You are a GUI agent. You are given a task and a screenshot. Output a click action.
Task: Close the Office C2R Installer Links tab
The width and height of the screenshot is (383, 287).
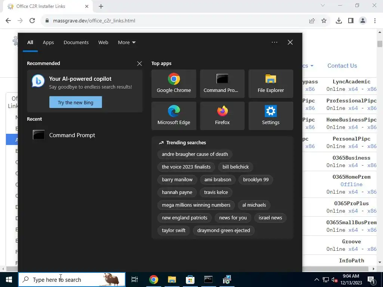87,7
